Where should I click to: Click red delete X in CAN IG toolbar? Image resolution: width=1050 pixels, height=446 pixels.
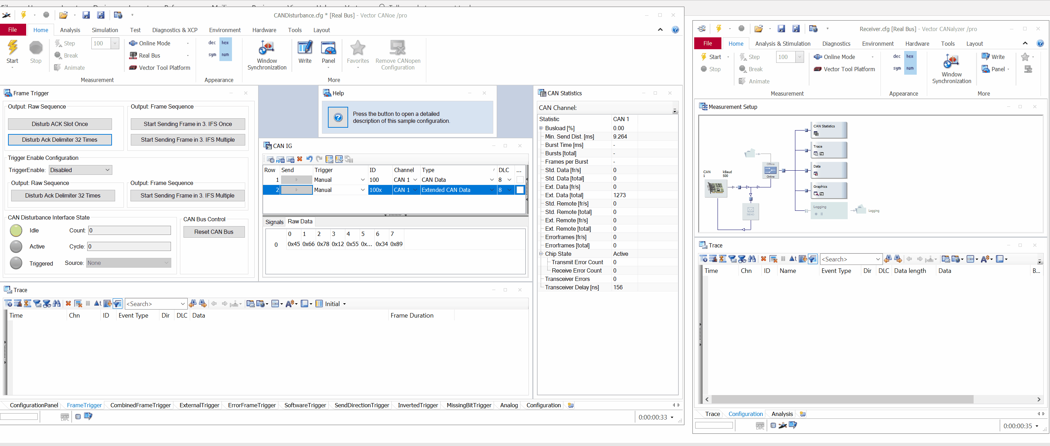click(300, 159)
